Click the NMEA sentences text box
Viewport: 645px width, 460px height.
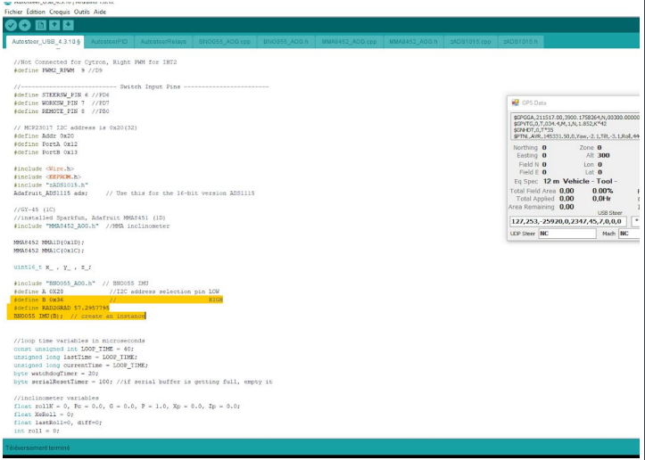click(x=575, y=126)
